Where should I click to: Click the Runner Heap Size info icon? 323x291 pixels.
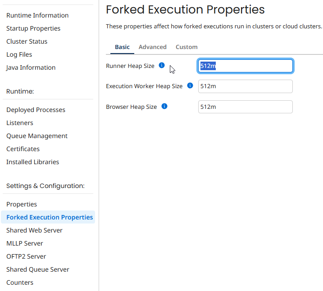coord(162,66)
